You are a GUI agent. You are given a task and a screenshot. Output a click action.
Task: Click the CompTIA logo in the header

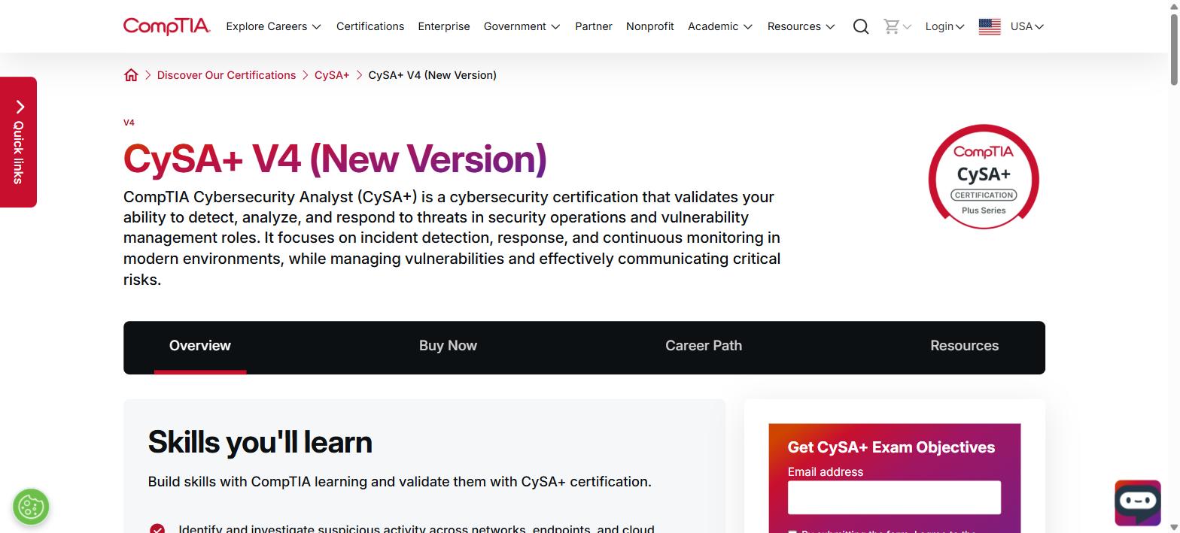(x=167, y=26)
